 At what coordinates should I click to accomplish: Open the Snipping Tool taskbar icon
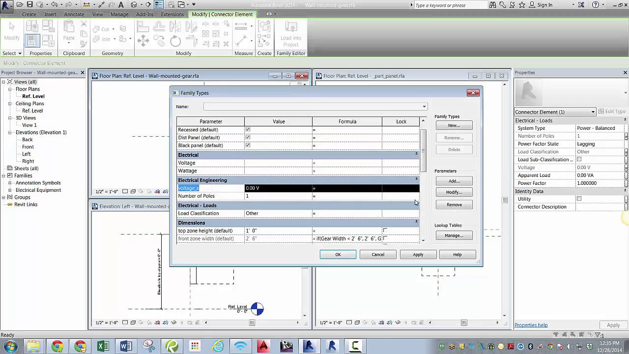point(149,347)
